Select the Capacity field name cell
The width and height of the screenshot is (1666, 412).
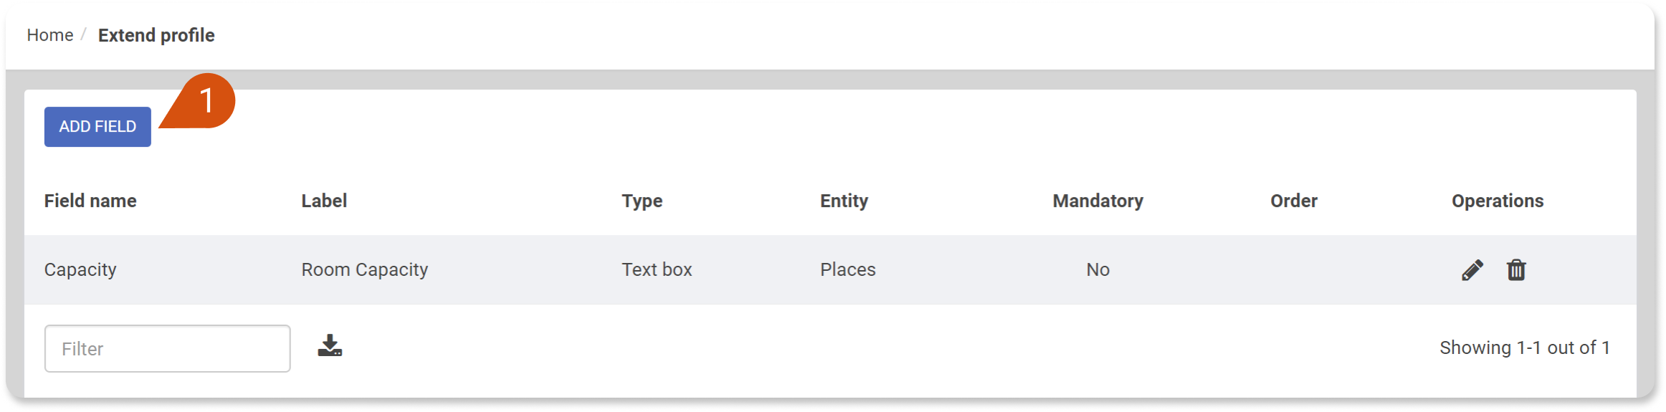coord(80,270)
